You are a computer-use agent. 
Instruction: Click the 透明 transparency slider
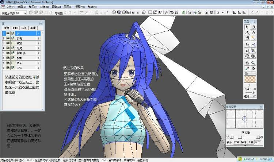coord(250,93)
